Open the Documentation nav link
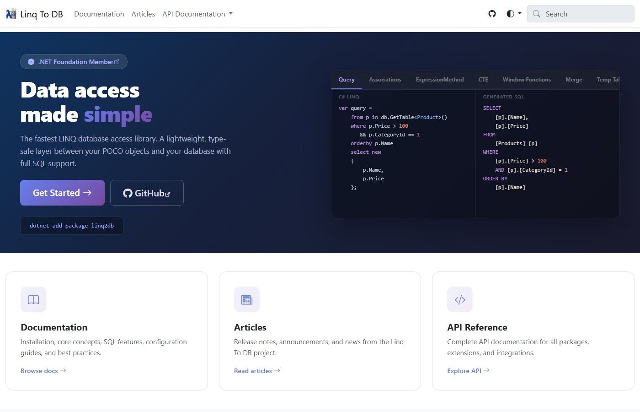 point(99,14)
